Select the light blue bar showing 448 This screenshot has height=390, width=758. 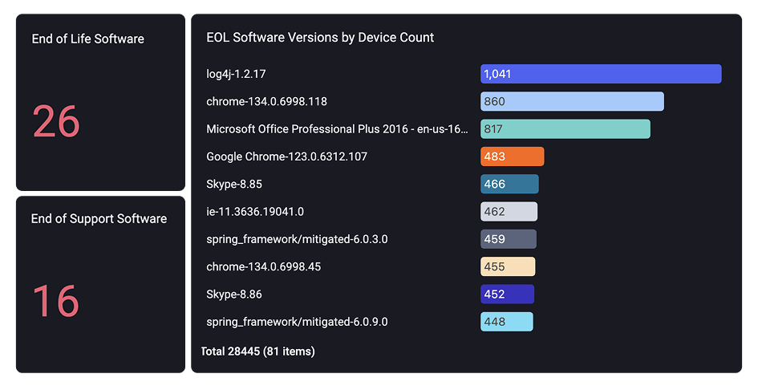tap(507, 322)
